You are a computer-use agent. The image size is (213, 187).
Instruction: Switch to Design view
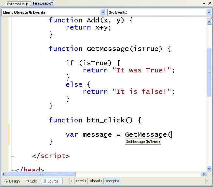click(12, 181)
